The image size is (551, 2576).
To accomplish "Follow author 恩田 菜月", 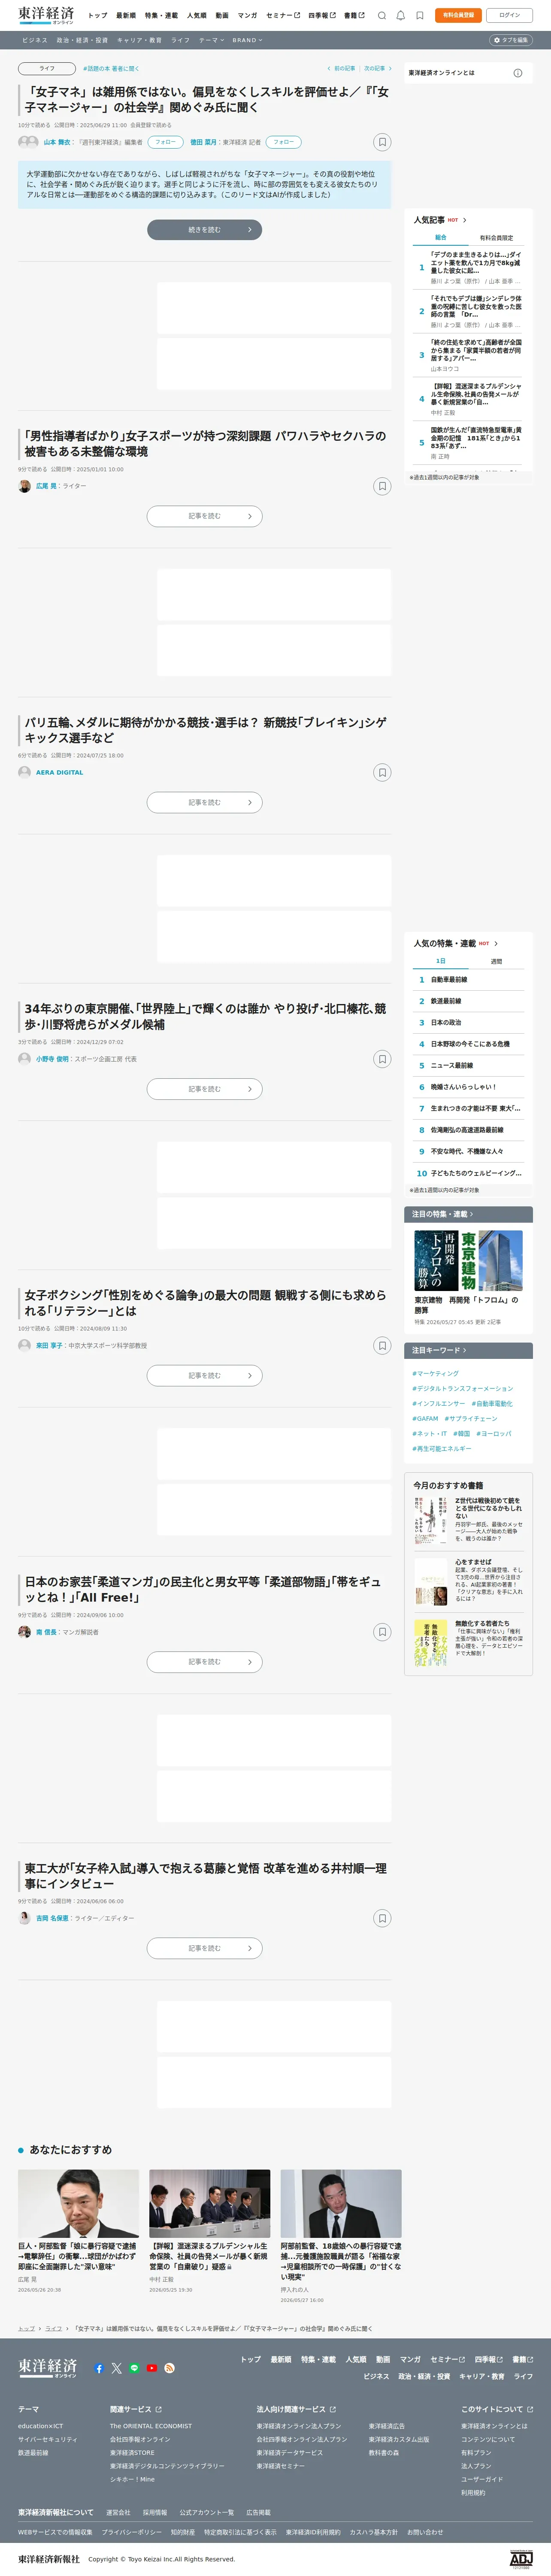I will (x=284, y=142).
